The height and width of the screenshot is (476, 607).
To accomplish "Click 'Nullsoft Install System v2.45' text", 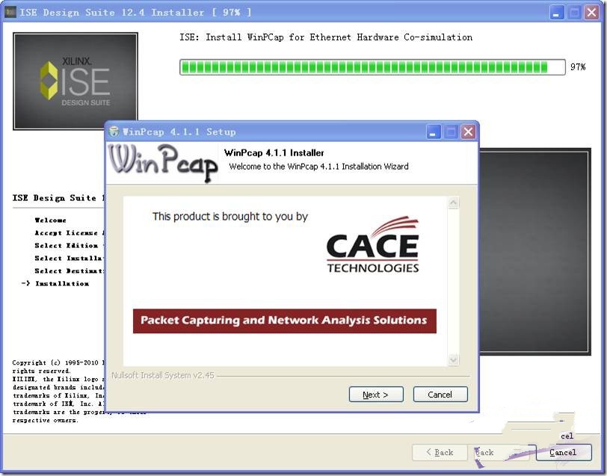I will pyautogui.click(x=163, y=375).
